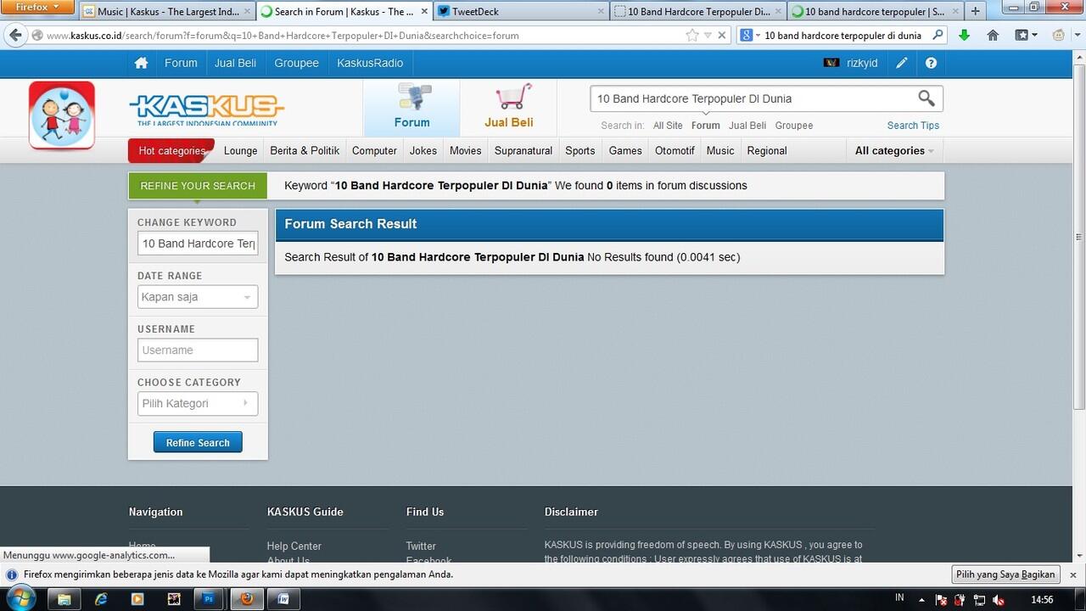Viewport: 1086px width, 611px height.
Task: Focus the Change Keyword input field
Action: coord(198,244)
